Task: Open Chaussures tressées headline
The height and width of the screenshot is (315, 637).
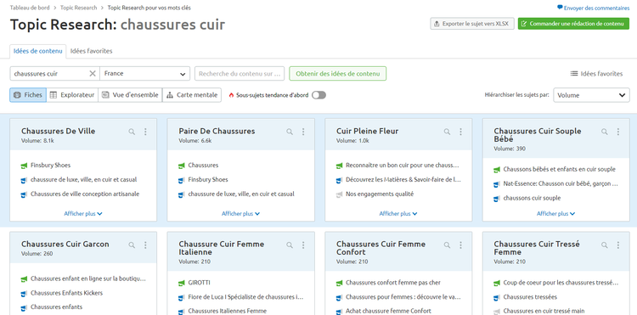Action: click(x=530, y=296)
